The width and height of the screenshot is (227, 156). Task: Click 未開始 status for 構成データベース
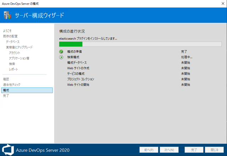186,63
